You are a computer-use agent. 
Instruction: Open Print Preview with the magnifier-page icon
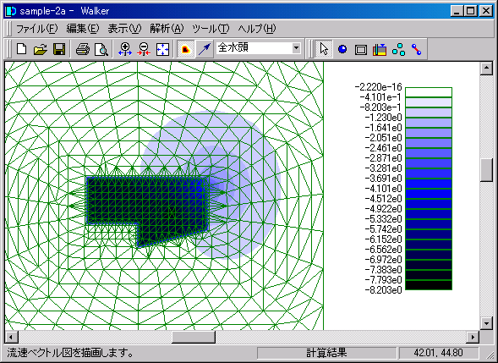pyautogui.click(x=101, y=49)
